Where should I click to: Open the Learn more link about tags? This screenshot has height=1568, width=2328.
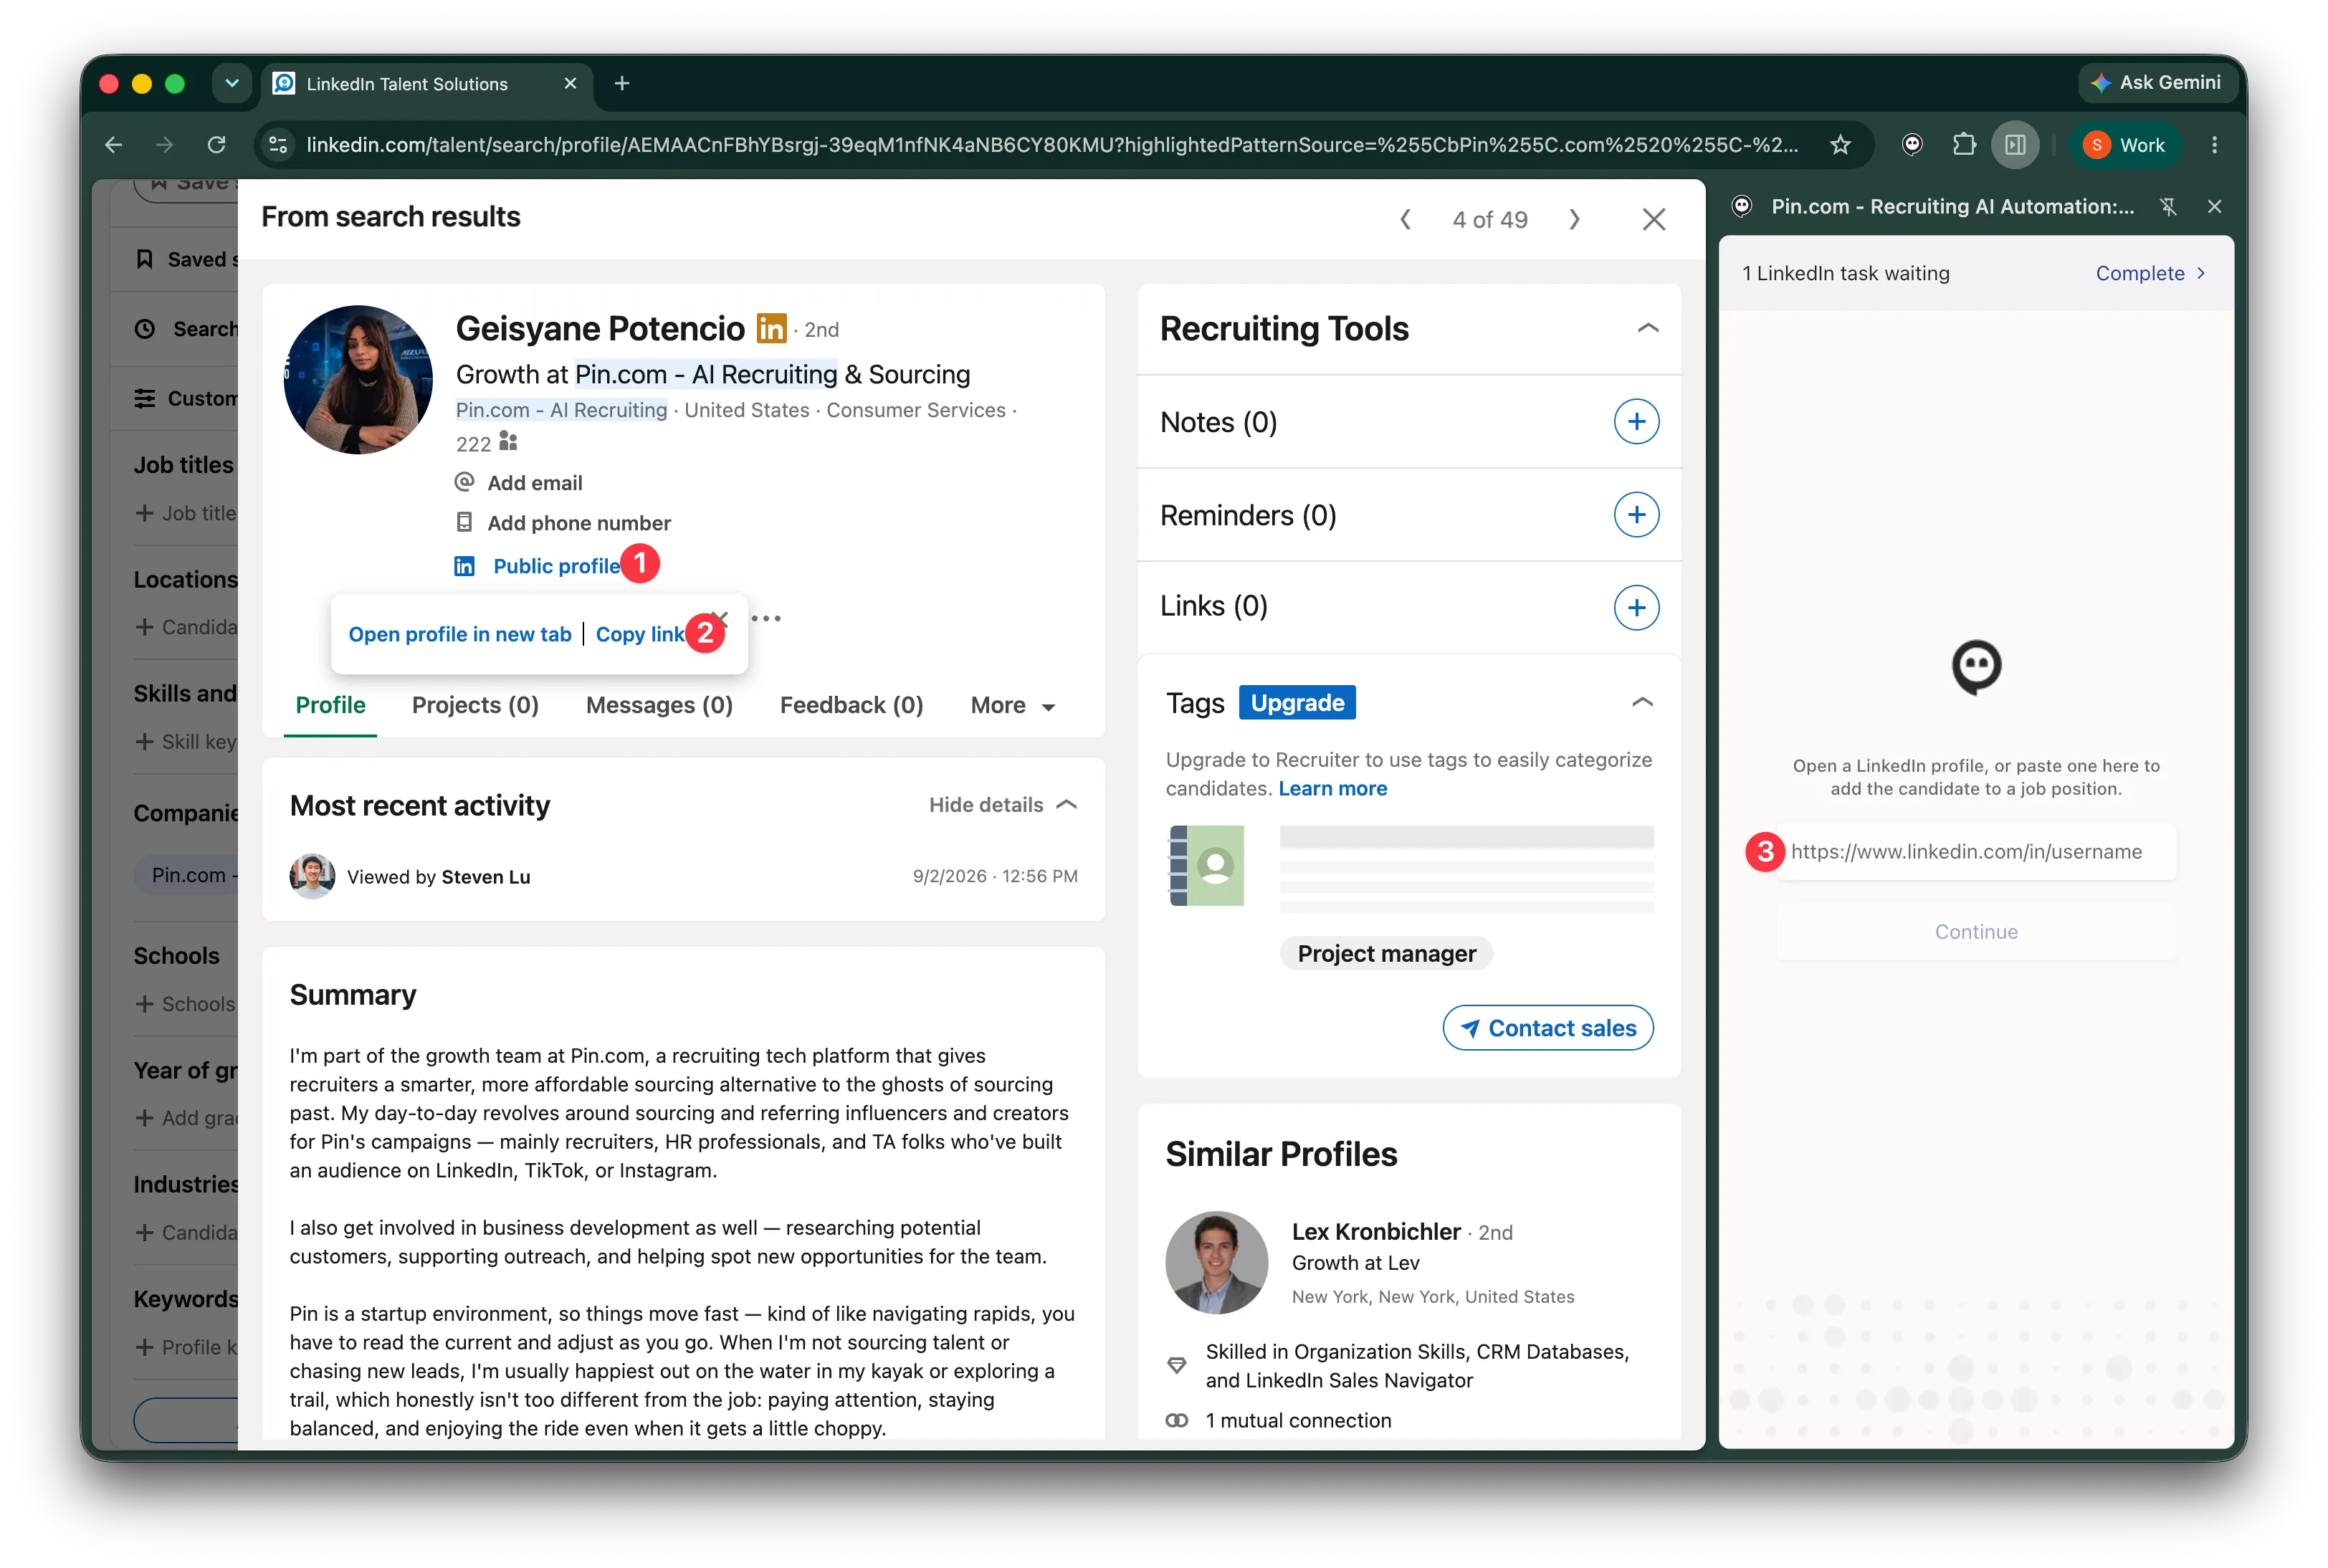1333,789
